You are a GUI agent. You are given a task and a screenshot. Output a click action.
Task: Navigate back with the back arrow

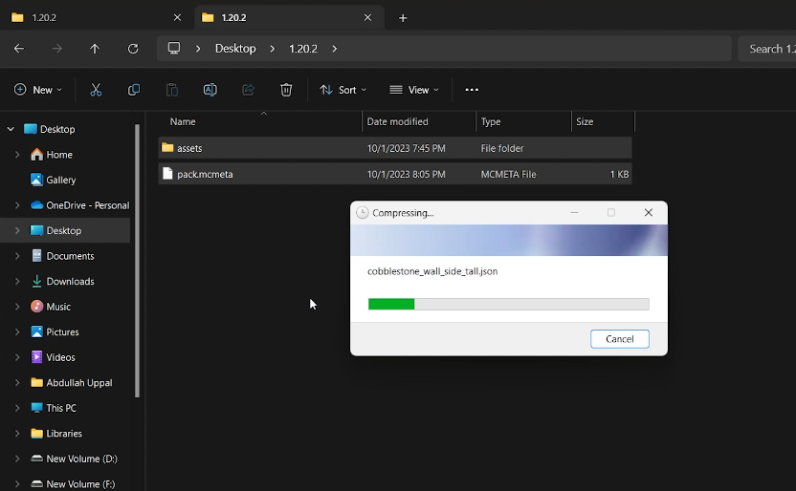coord(19,49)
